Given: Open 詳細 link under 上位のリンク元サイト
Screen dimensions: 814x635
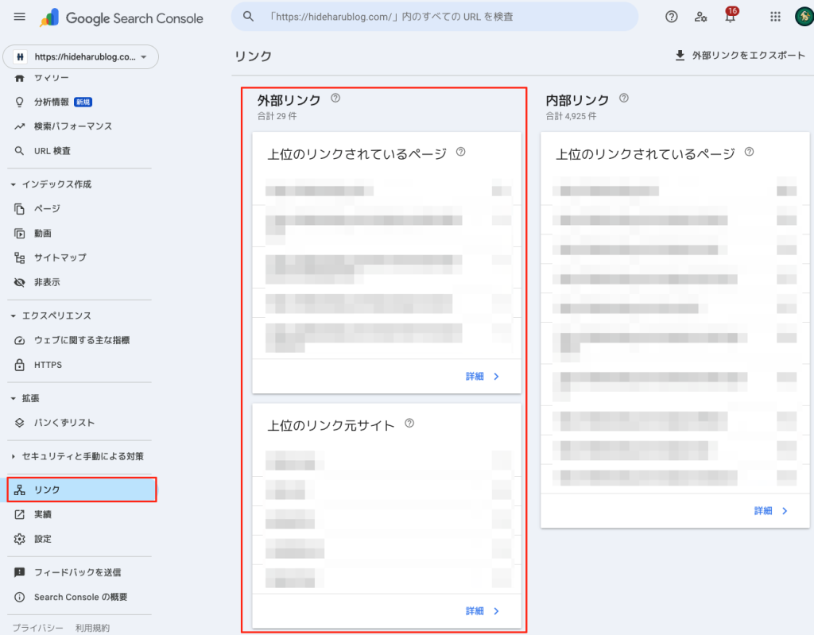Looking at the screenshot, I should pos(483,611).
